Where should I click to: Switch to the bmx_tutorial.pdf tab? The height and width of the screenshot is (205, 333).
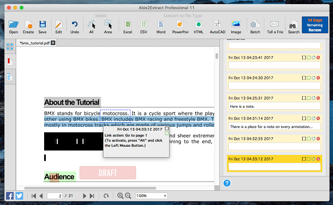click(x=35, y=43)
